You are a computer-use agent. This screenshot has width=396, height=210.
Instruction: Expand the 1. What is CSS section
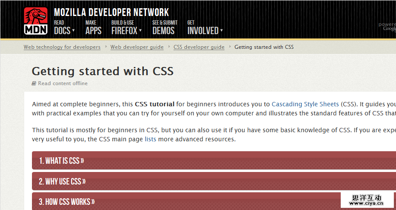61,161
